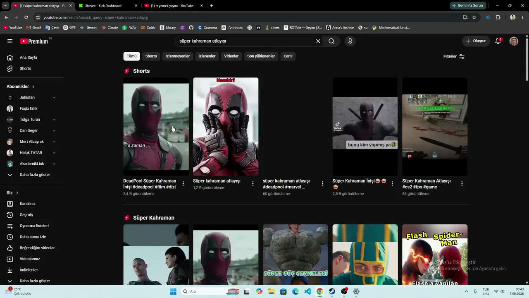529x298 pixels.
Task: Open options menu for the 1,2 B görüntüleme short
Action: (x=253, y=184)
